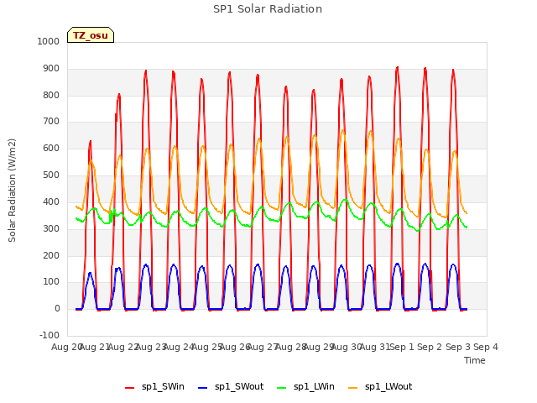Toggle the sp1_SWin legend entry
537x403 pixels.
click(154, 387)
